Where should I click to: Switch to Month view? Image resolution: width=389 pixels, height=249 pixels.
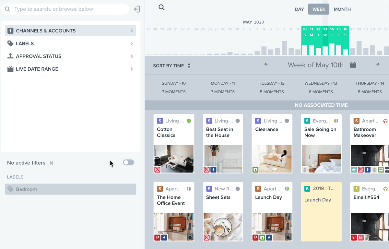pyautogui.click(x=342, y=9)
